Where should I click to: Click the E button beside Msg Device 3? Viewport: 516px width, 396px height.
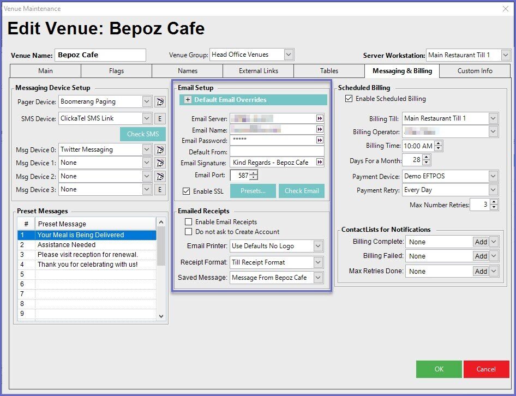(160, 189)
